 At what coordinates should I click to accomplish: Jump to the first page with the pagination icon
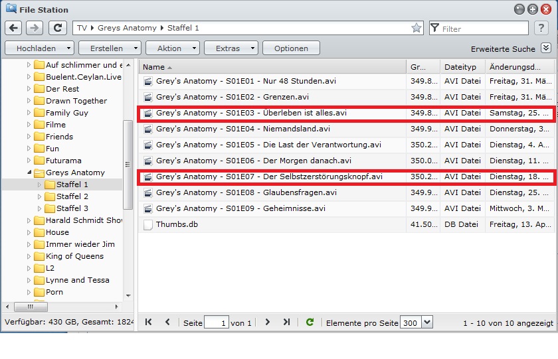[149, 322]
